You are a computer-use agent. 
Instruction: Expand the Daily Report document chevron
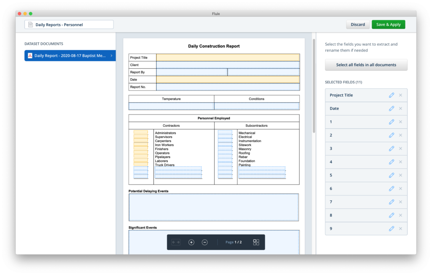[x=111, y=56]
